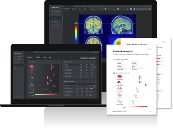Toggle the Overlay icon in the viewer toolbar
This screenshot has width=173, height=129.
[106, 9]
